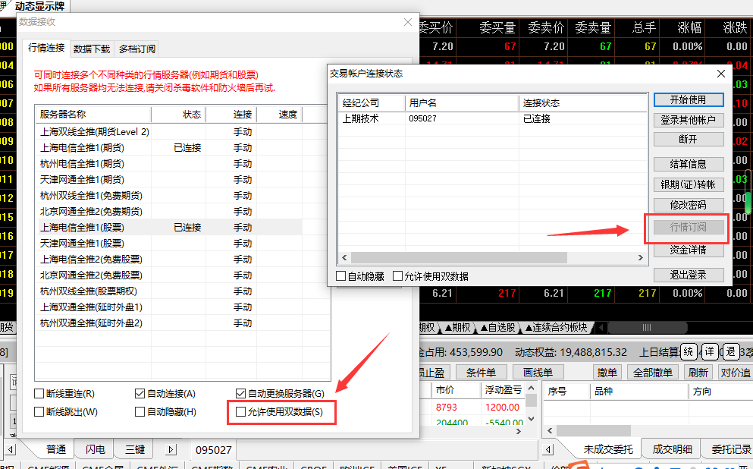Click 条件单 button in trade panel
Image resolution: width=753 pixels, height=469 pixels.
click(x=481, y=373)
